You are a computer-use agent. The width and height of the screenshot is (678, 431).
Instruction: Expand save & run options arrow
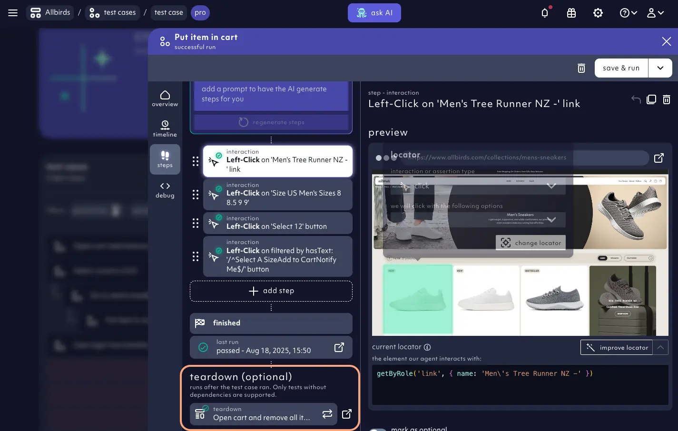pos(660,68)
